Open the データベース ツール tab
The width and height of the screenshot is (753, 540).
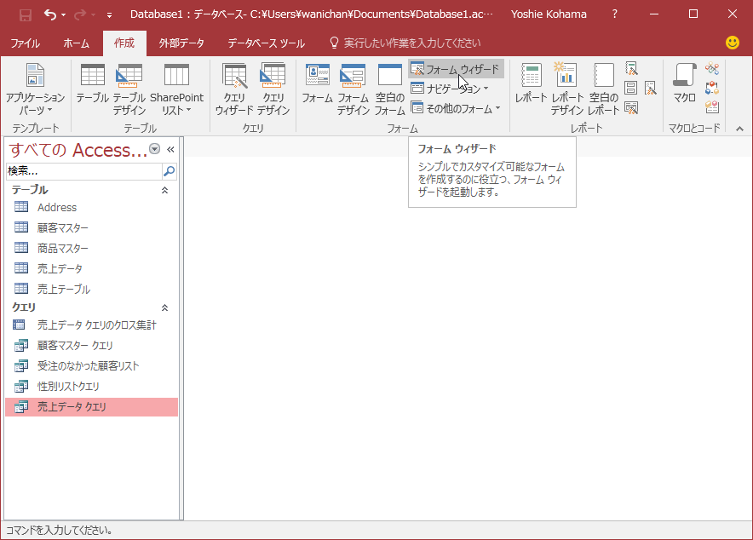[x=266, y=43]
